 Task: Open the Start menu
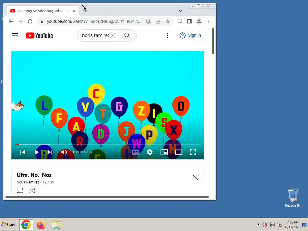coord(8,224)
